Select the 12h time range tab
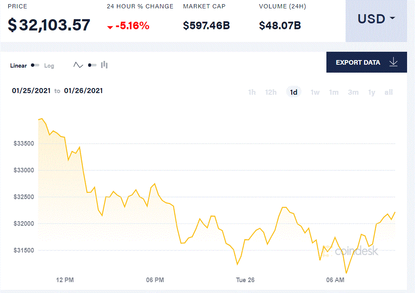Screen dimensions: 415x293 (x=271, y=92)
